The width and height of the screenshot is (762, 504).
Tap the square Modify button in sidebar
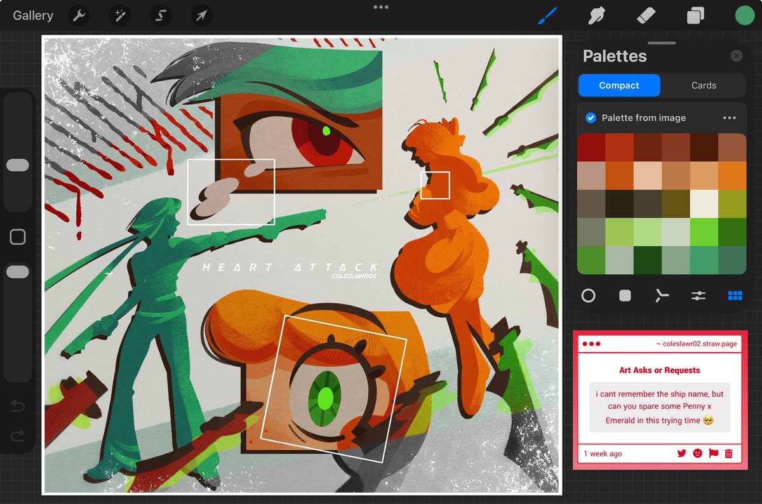point(18,237)
